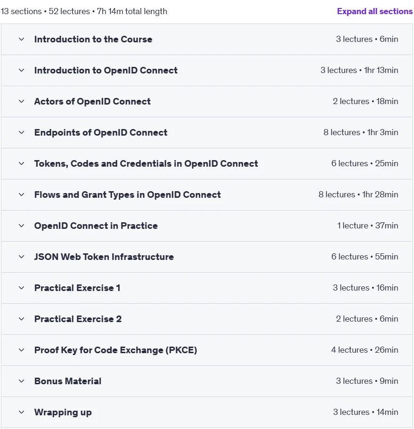Viewport: 414px width, 429px height.
Task: Expand chevron for Introduction to the Course
Action: click(21, 39)
